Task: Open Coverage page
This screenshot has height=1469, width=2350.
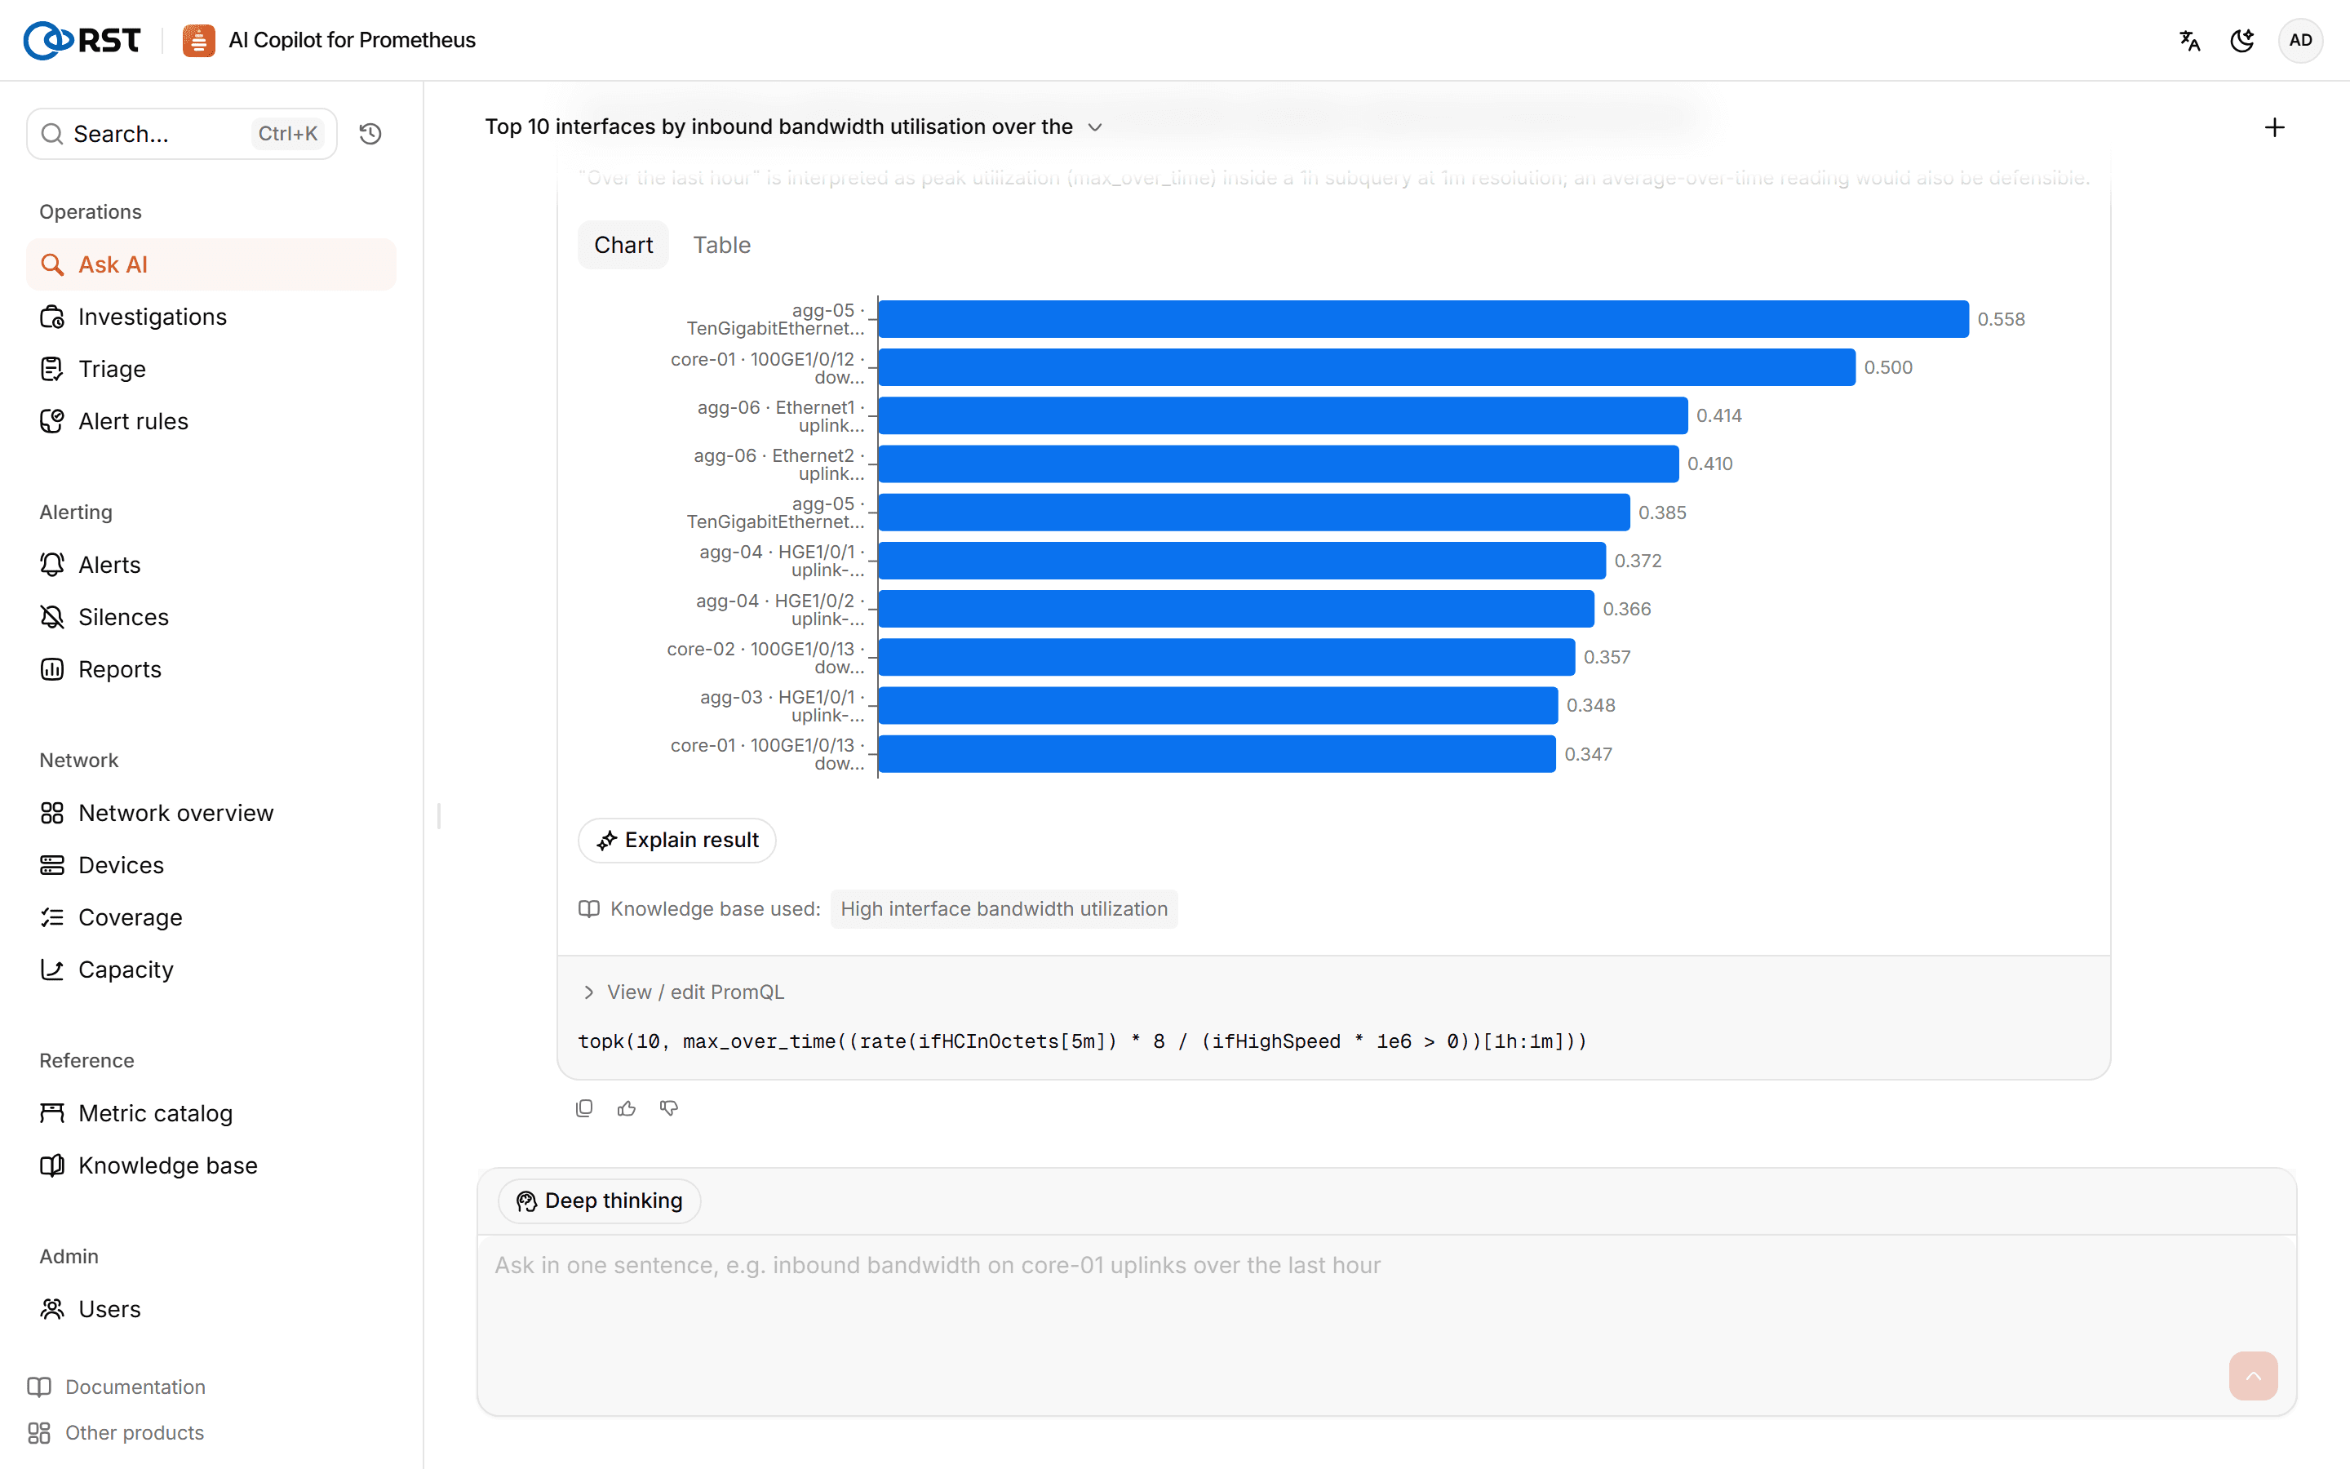Action: tap(211, 917)
